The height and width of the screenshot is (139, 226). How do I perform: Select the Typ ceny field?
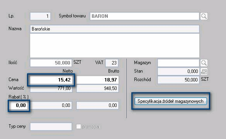(x=51, y=127)
